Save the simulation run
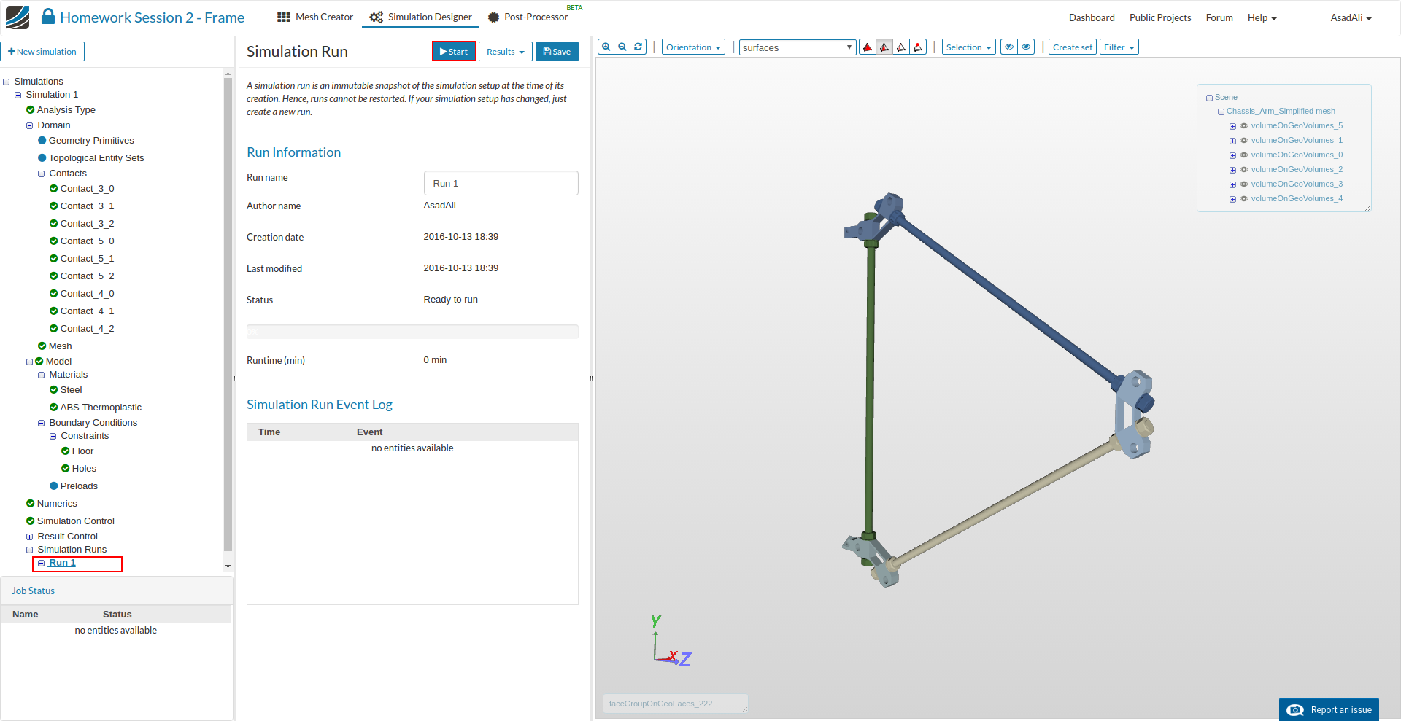 557,52
